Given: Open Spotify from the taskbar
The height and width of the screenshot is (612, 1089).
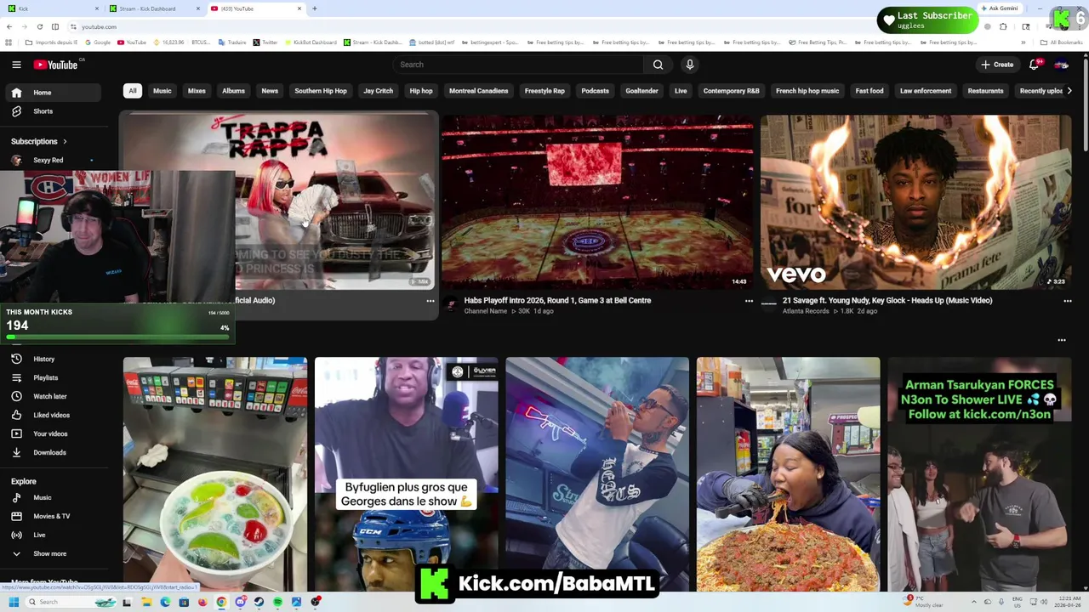Looking at the screenshot, I should click(x=277, y=602).
